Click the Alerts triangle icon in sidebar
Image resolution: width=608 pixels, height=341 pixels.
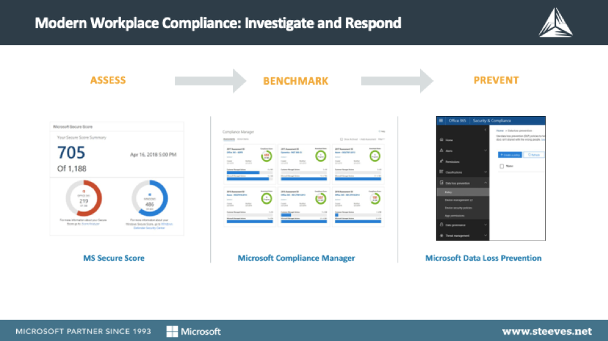point(442,150)
